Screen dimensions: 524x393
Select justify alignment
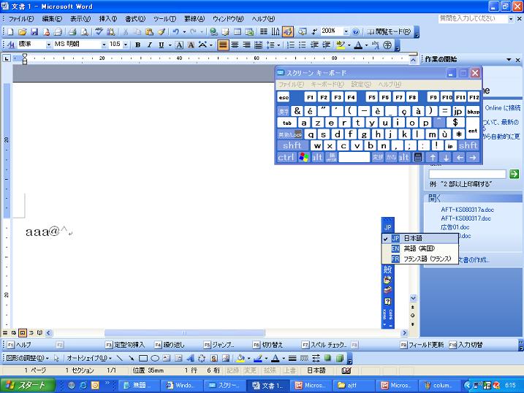click(223, 45)
